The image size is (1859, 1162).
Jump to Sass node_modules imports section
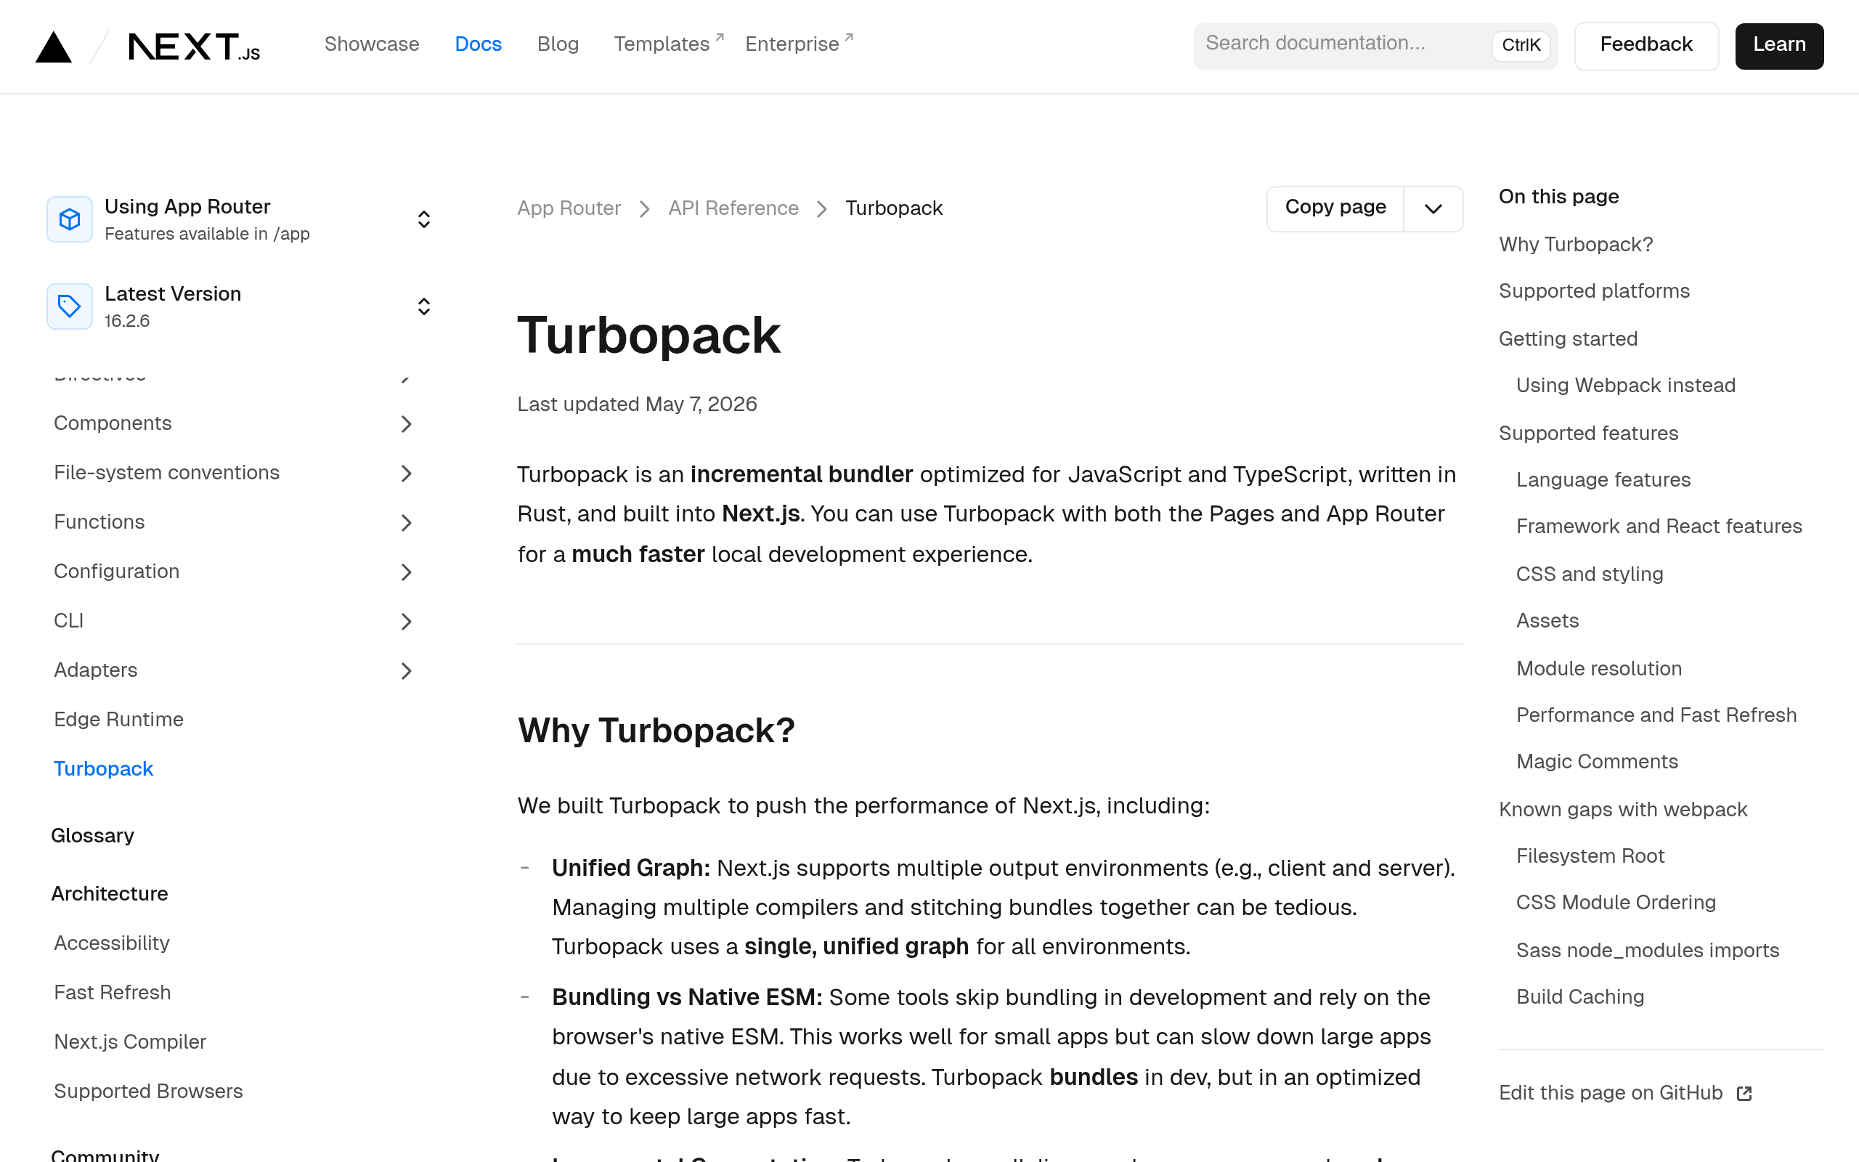click(x=1647, y=951)
